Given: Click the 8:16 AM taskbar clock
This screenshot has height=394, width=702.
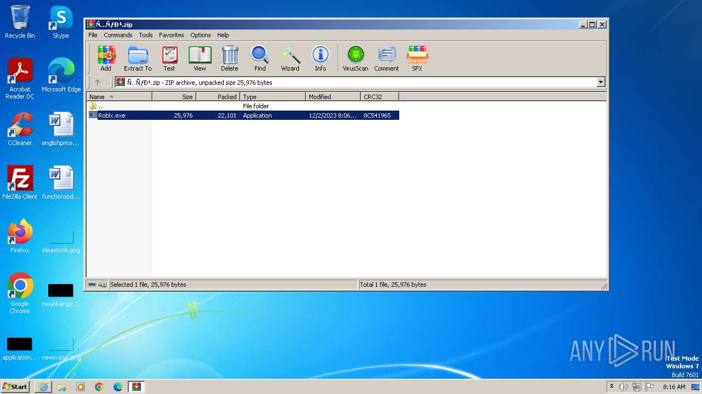Looking at the screenshot, I should (674, 387).
